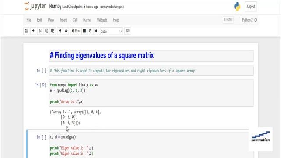Click the code cell importing linalg

pyautogui.click(x=151, y=93)
